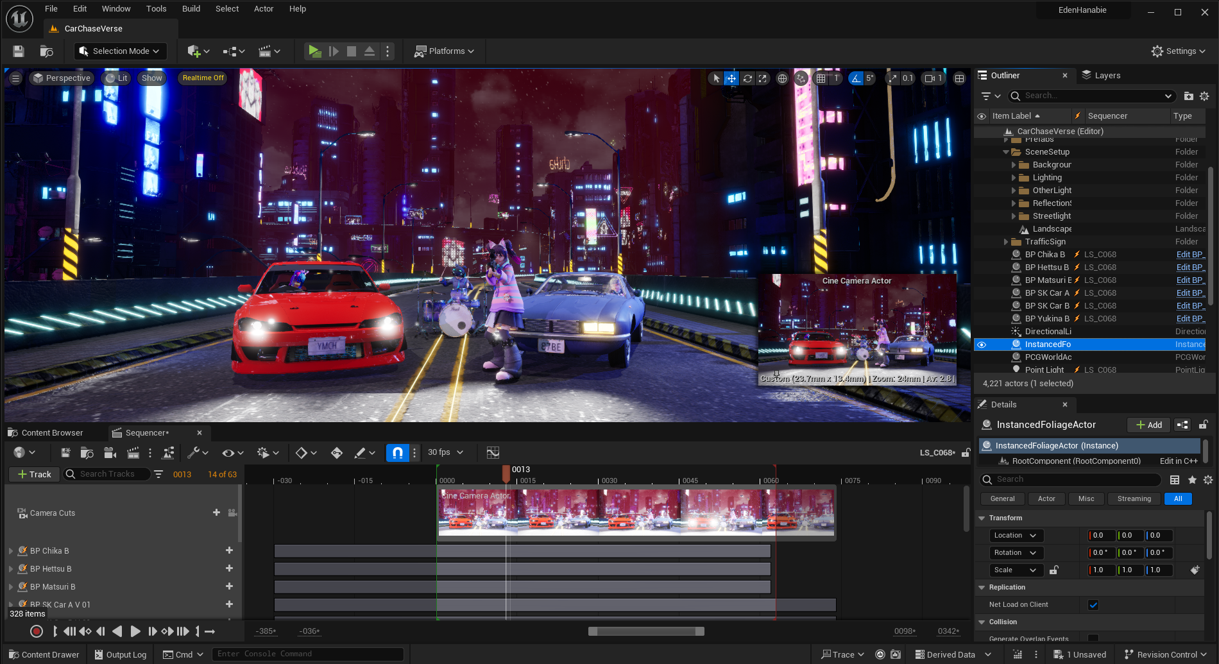Select the rotate gizmo tool in viewport
This screenshot has width=1219, height=664.
[x=747, y=78]
